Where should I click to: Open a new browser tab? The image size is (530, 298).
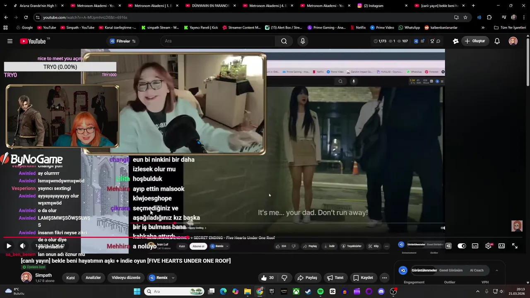473,6
